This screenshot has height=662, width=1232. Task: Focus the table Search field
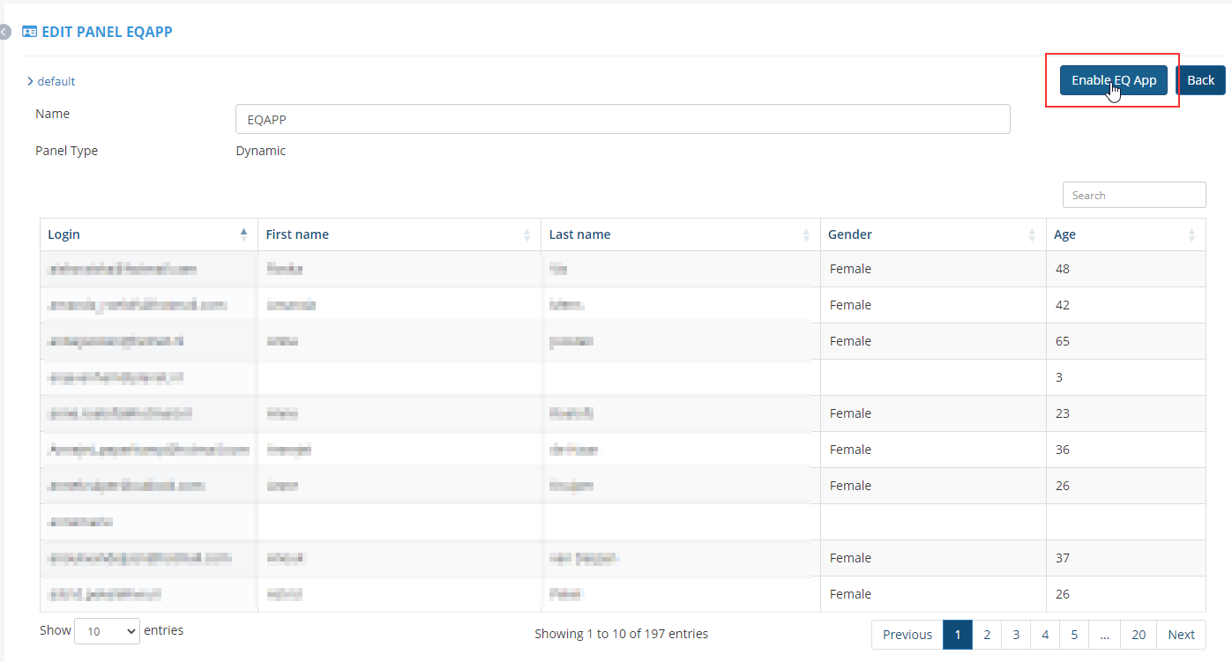(x=1133, y=195)
